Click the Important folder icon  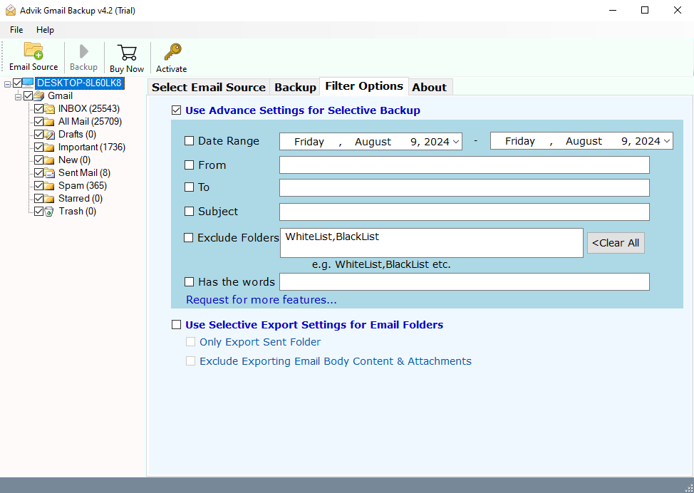click(50, 147)
